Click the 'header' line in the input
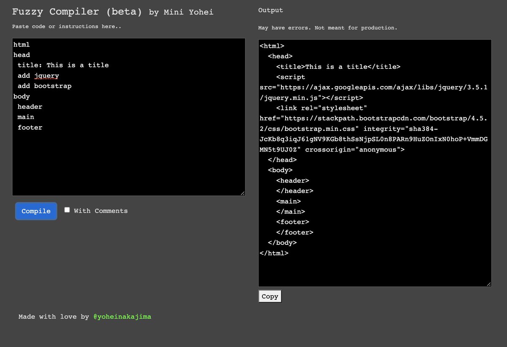This screenshot has width=507, height=347. pyautogui.click(x=30, y=106)
